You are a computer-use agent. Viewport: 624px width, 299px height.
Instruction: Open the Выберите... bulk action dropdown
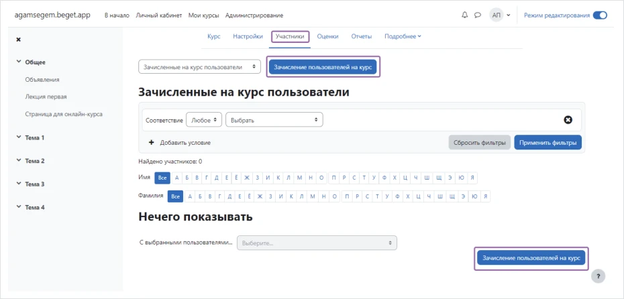[317, 243]
